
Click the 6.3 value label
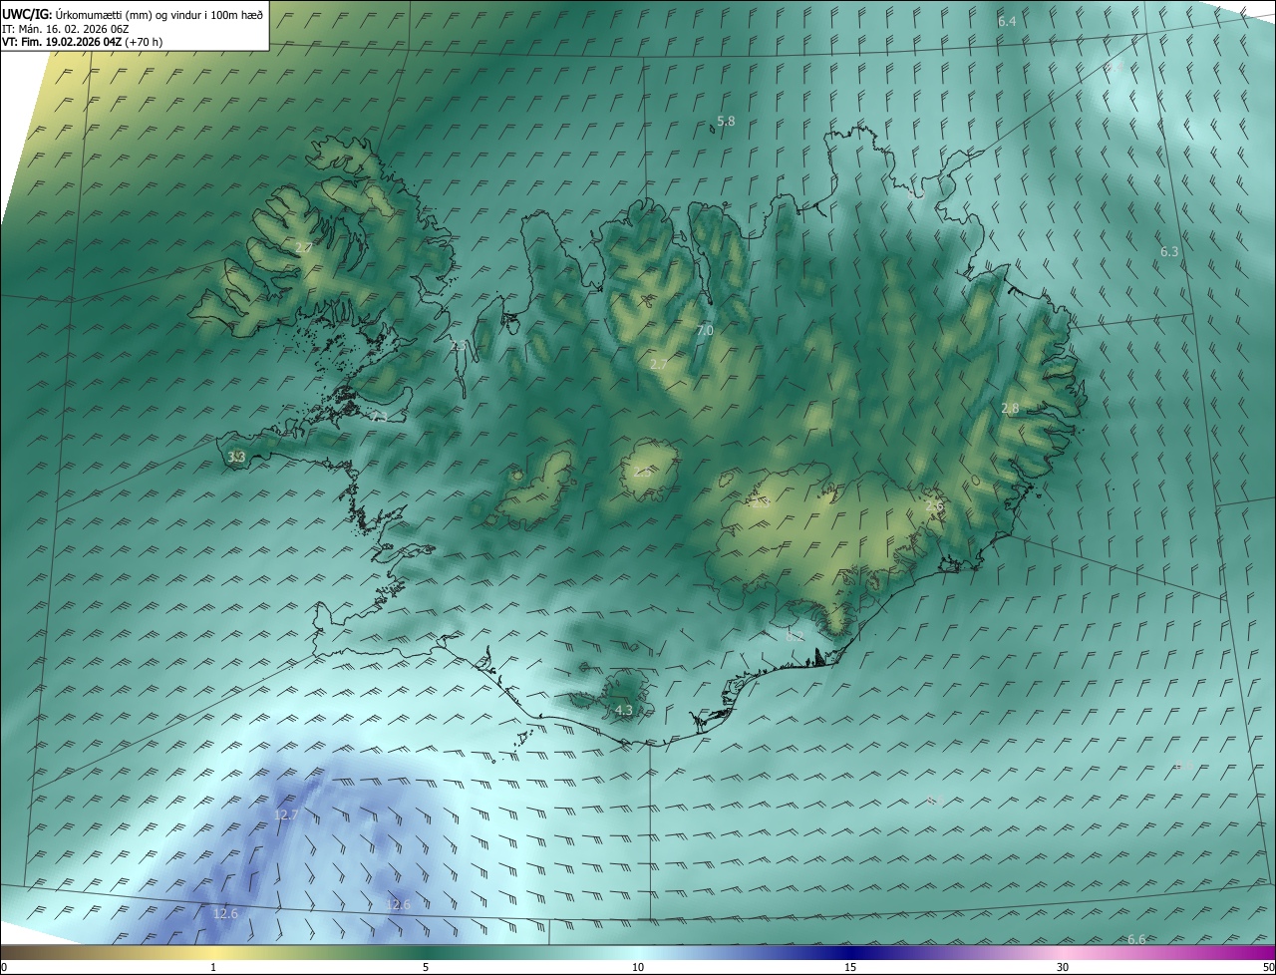1169,252
